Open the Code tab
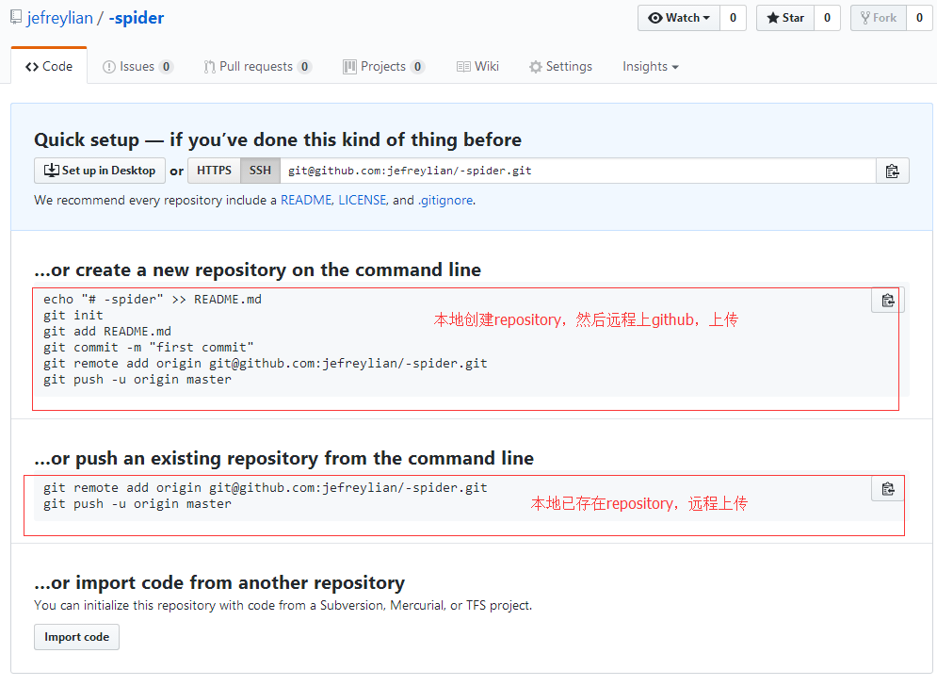 [49, 66]
